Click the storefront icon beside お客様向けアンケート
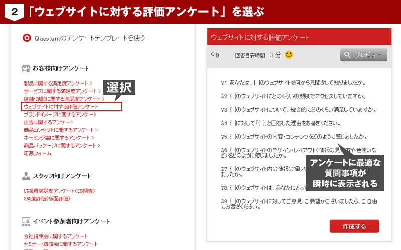This screenshot has width=401, height=250. point(26,68)
